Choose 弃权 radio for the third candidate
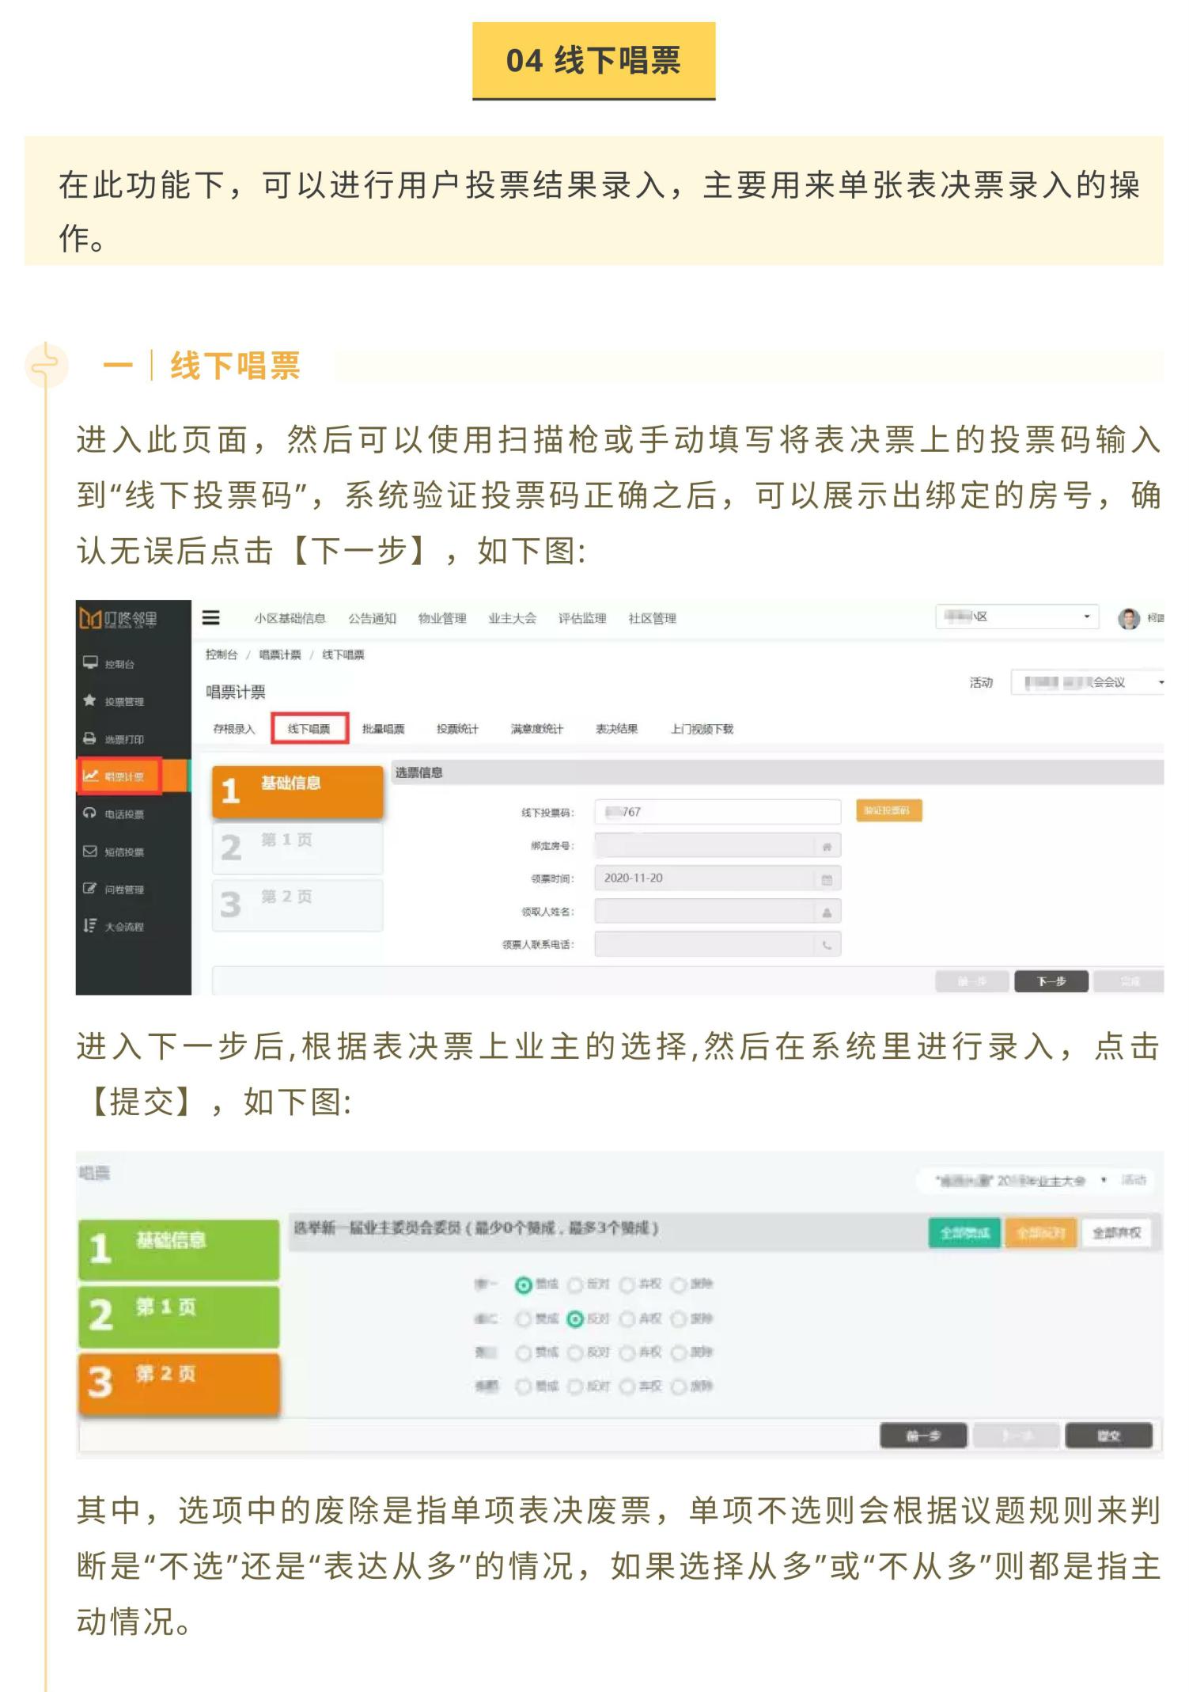 [x=627, y=1353]
